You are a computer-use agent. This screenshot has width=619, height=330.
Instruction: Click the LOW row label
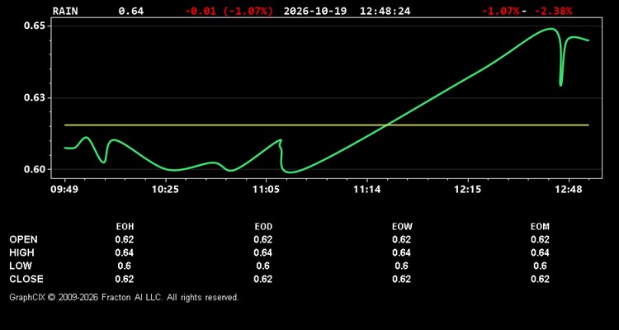click(21, 266)
